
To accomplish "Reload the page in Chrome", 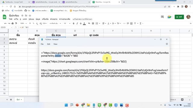I will [x=11, y=7].
